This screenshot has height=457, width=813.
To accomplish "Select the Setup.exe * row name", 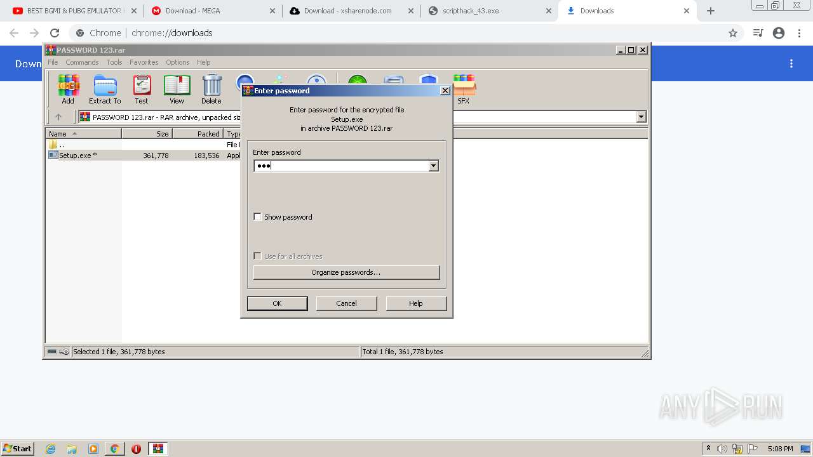I will pyautogui.click(x=77, y=156).
